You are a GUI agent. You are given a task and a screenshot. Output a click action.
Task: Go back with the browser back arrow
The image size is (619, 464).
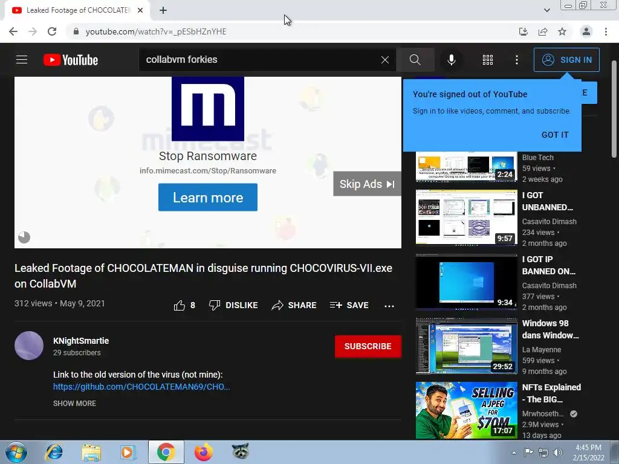pyautogui.click(x=13, y=31)
